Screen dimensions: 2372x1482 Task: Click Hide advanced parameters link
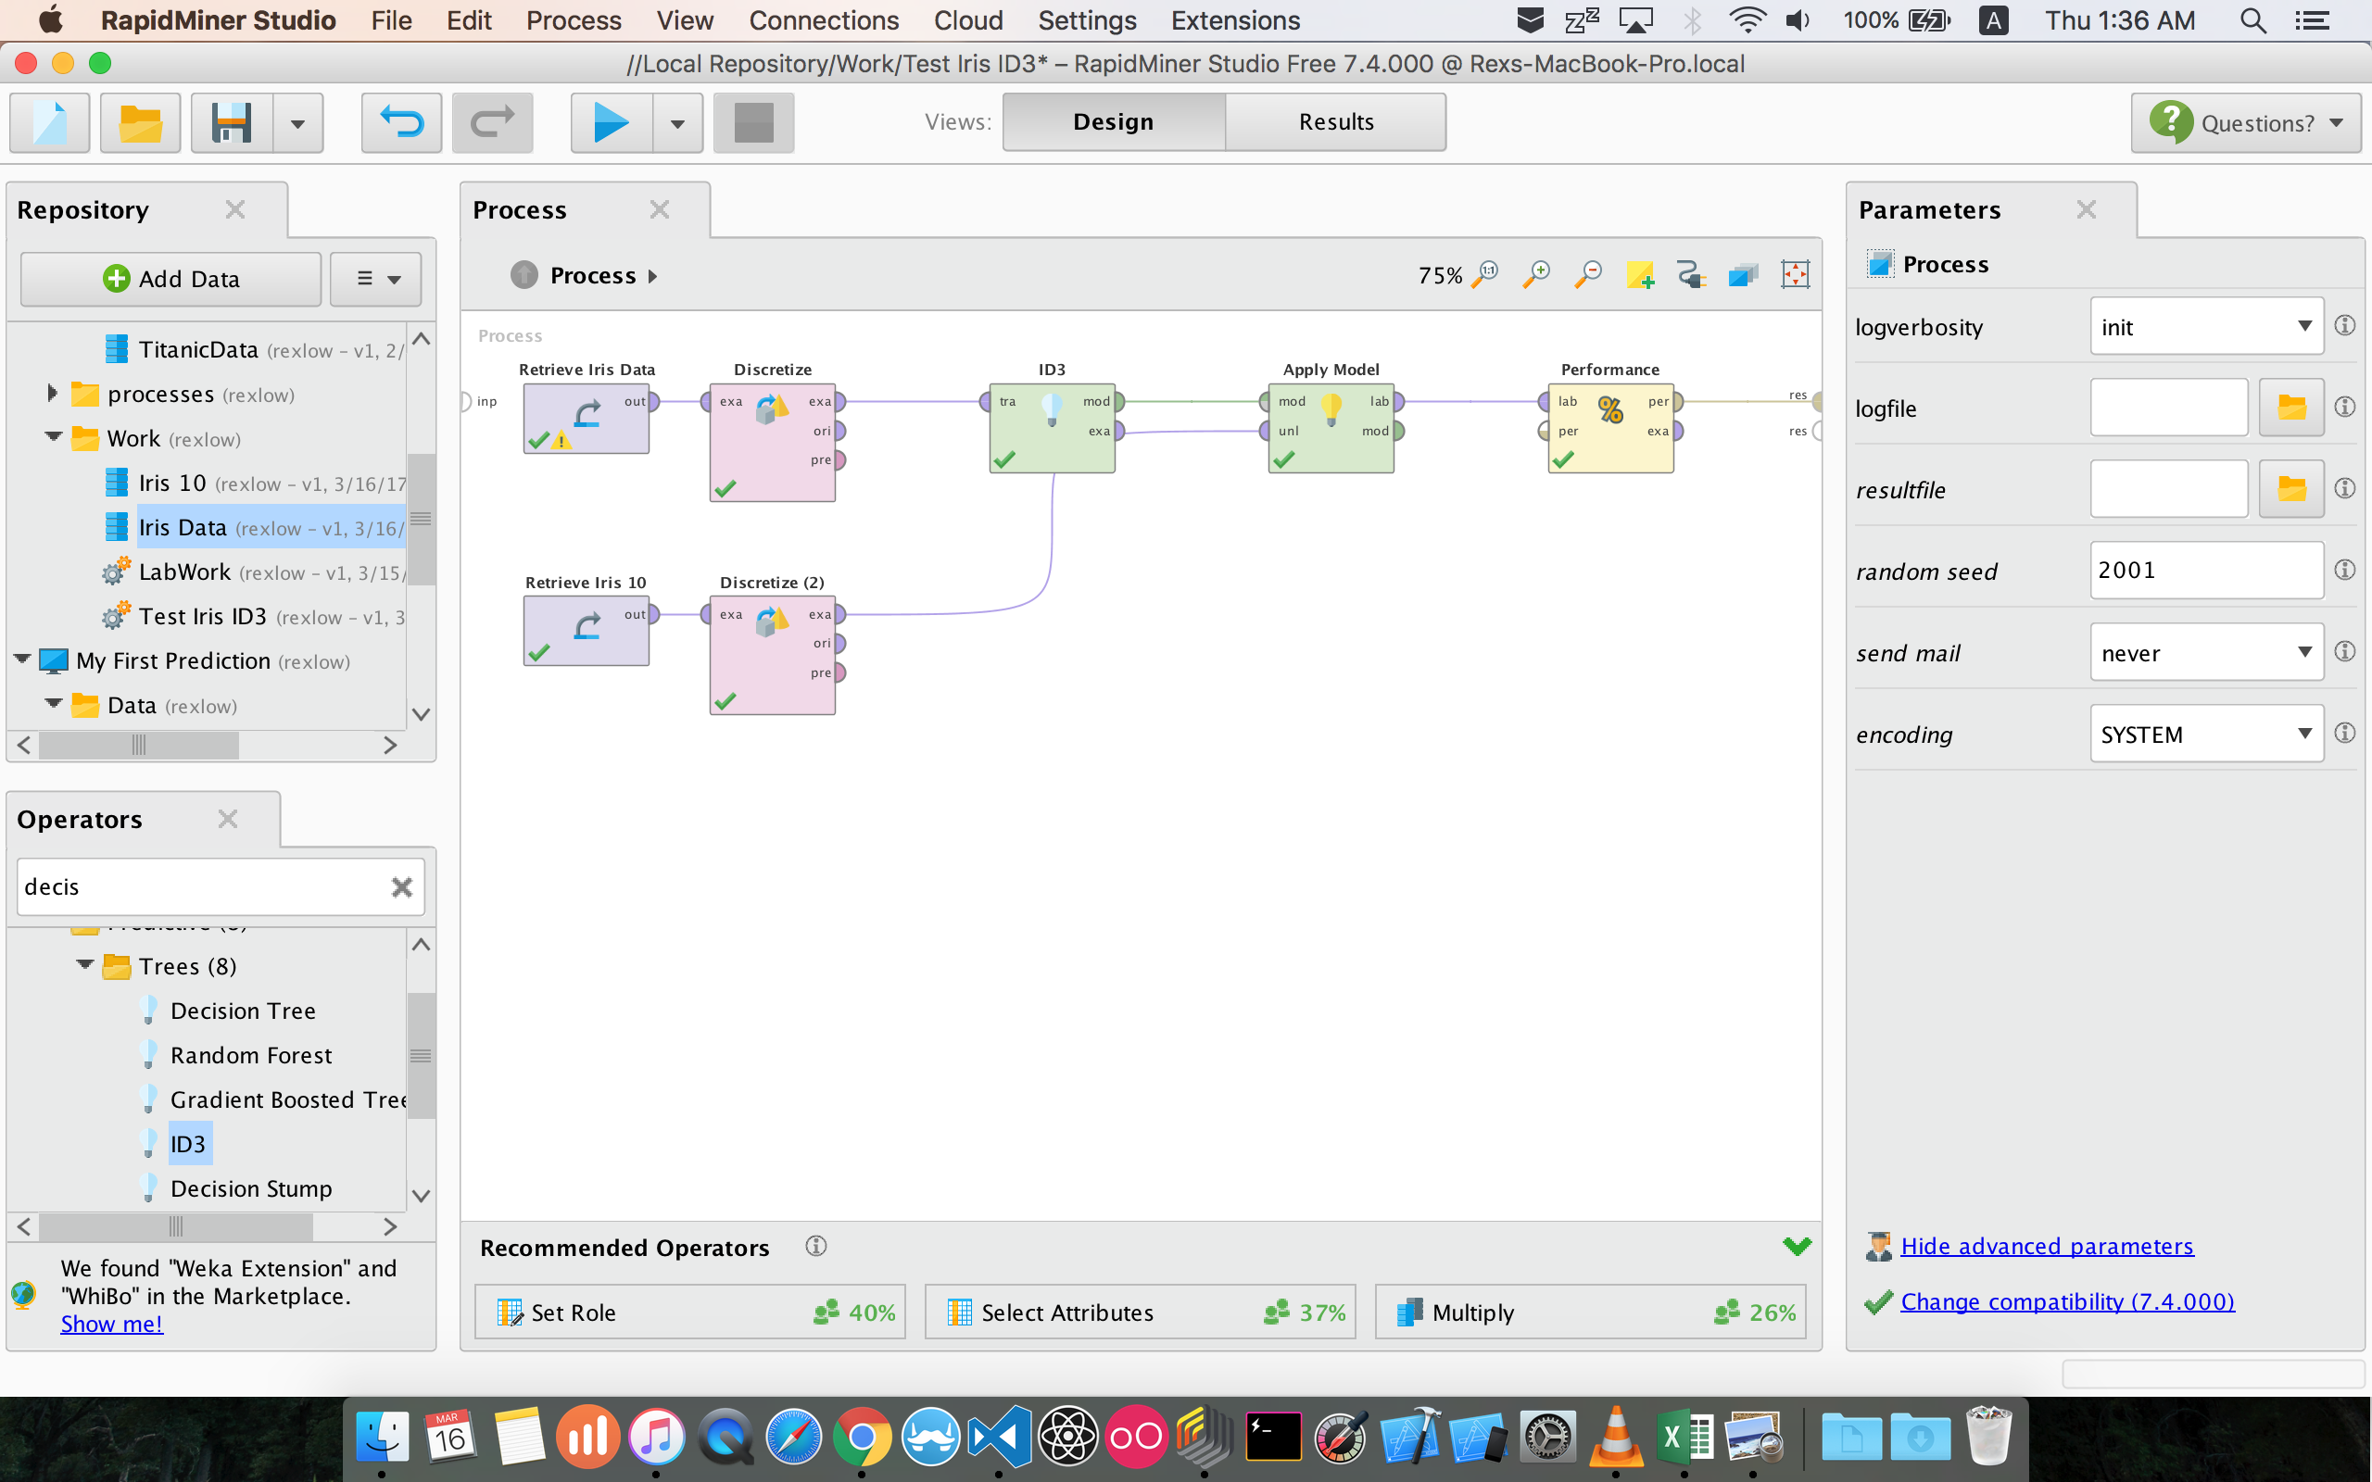click(x=2047, y=1246)
